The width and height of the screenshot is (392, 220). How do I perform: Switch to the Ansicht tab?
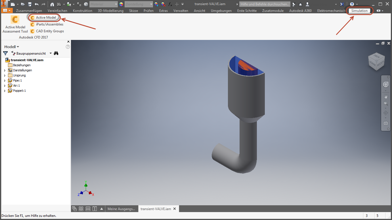click(200, 11)
